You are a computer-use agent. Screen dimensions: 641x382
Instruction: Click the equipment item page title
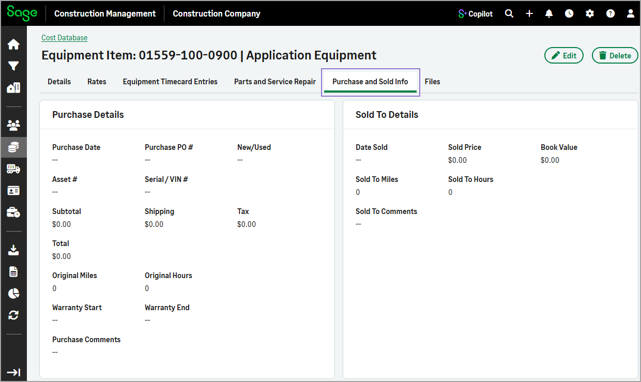[209, 55]
